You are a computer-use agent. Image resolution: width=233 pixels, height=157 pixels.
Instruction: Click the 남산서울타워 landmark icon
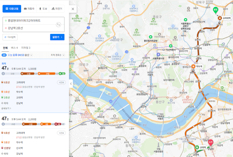[x=169, y=76]
